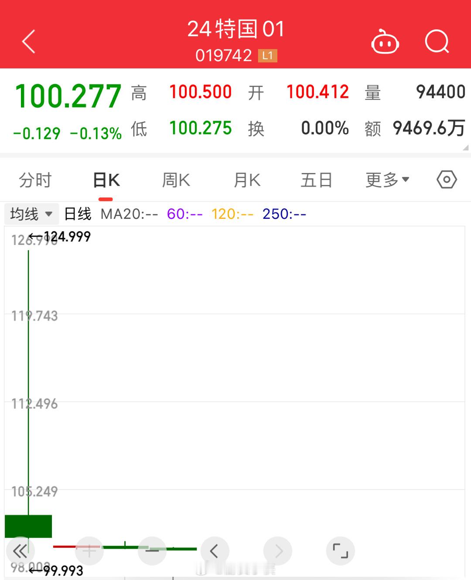Tap the 119.743 axis label
Screen dimensions: 471x580
coord(34,315)
